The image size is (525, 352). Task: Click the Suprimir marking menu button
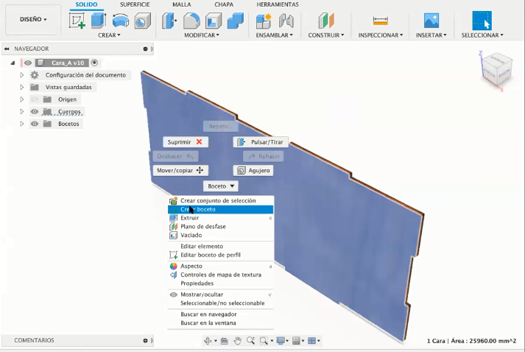(x=186, y=142)
